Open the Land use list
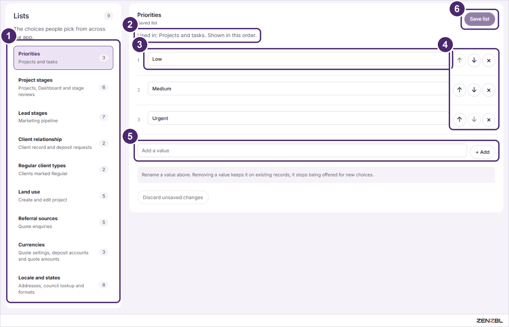Screen dimensions: 509x327 [x=63, y=196]
